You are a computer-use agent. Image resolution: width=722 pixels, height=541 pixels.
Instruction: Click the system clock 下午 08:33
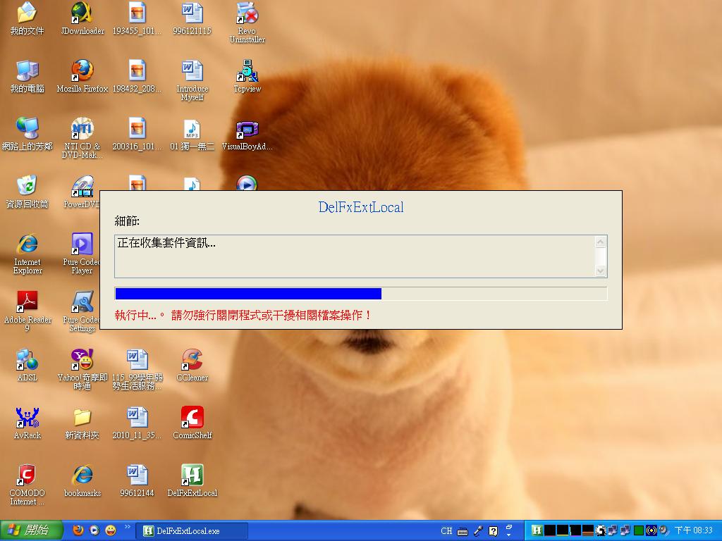pos(694,530)
